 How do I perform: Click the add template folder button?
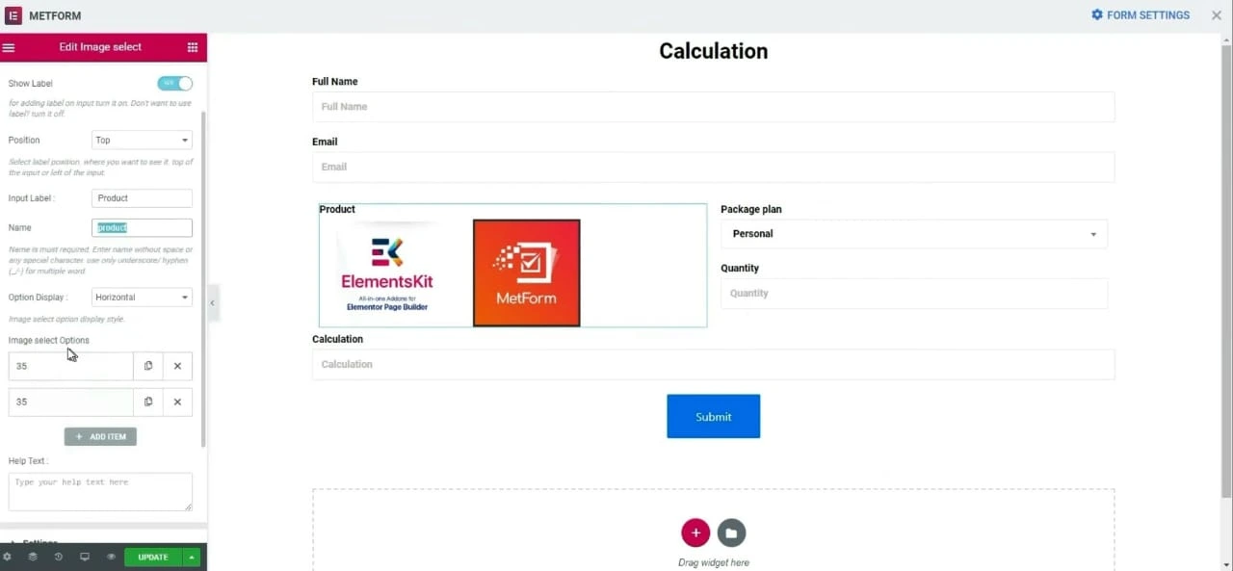(731, 532)
